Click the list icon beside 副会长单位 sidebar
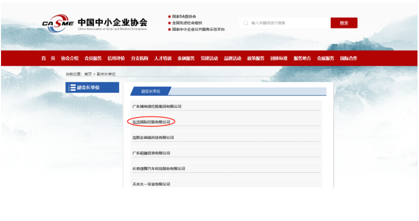 72,87
